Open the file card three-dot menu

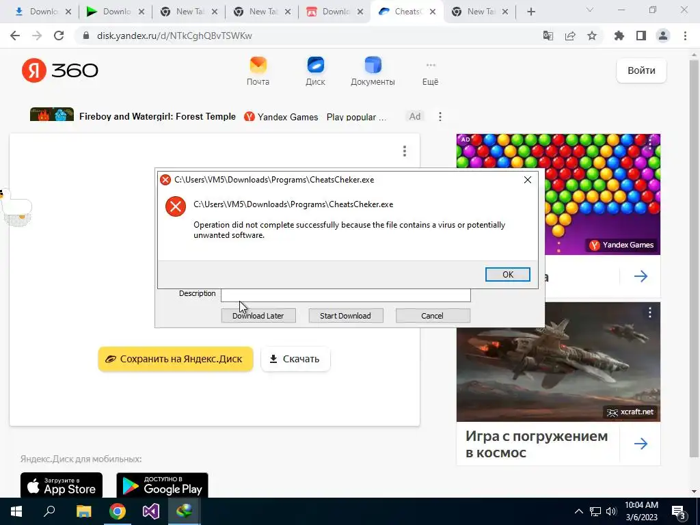405,151
